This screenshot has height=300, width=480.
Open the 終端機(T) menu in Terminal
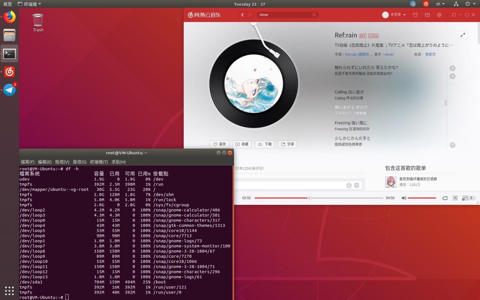(99, 162)
